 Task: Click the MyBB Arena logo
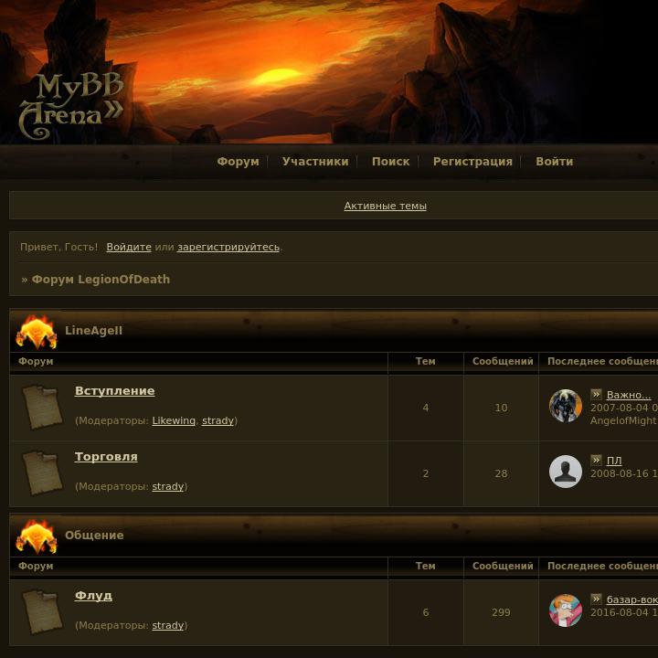pos(71,106)
